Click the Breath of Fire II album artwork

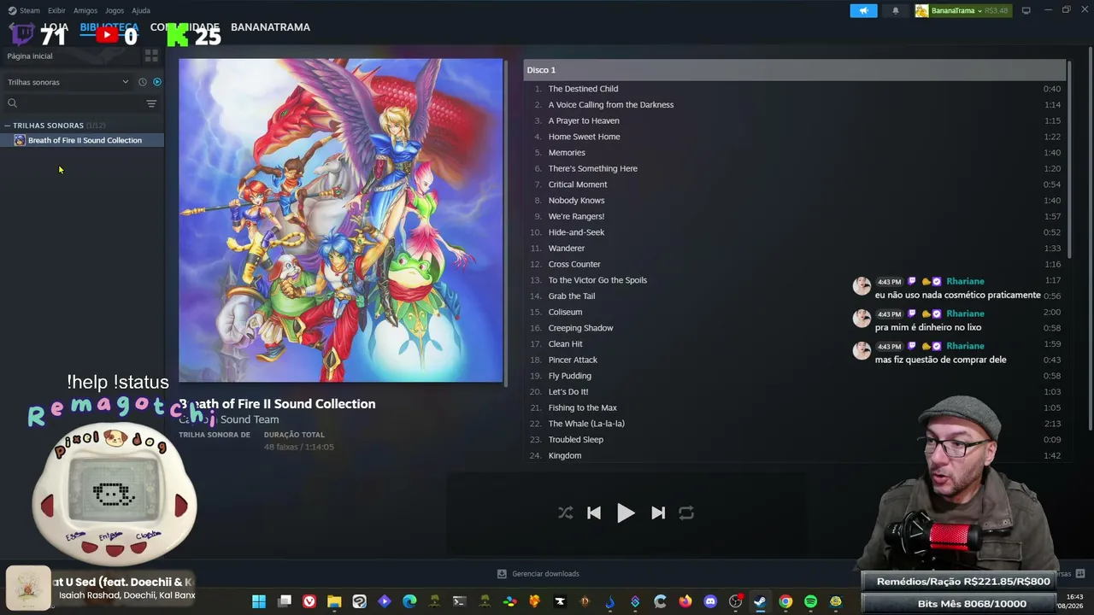(341, 220)
